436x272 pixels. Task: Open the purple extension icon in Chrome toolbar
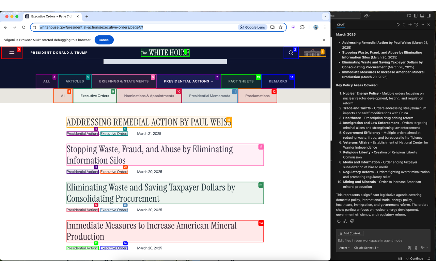293,27
